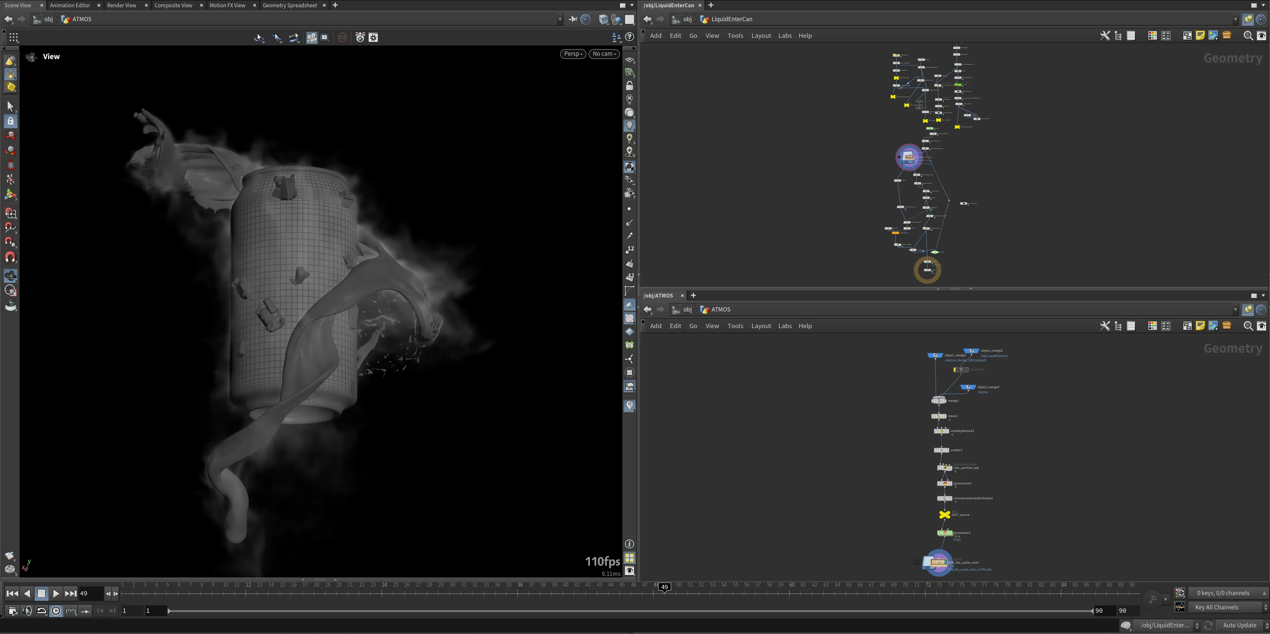Select the arrow Select tool in the left toolbar

tap(10, 106)
